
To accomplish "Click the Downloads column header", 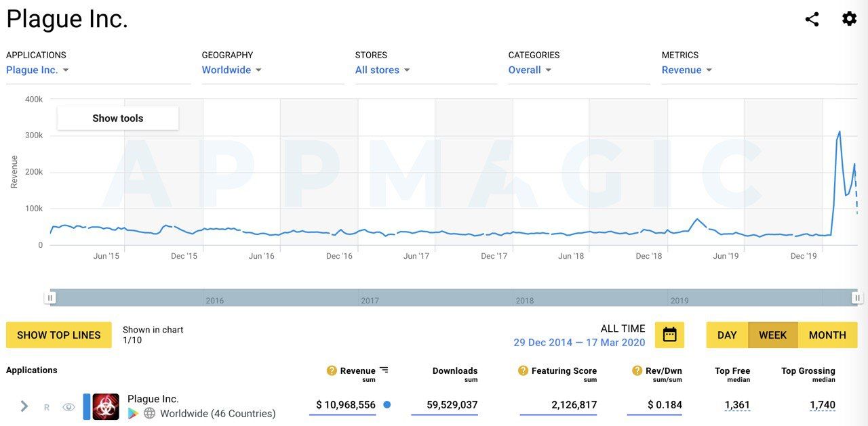I will tap(455, 370).
